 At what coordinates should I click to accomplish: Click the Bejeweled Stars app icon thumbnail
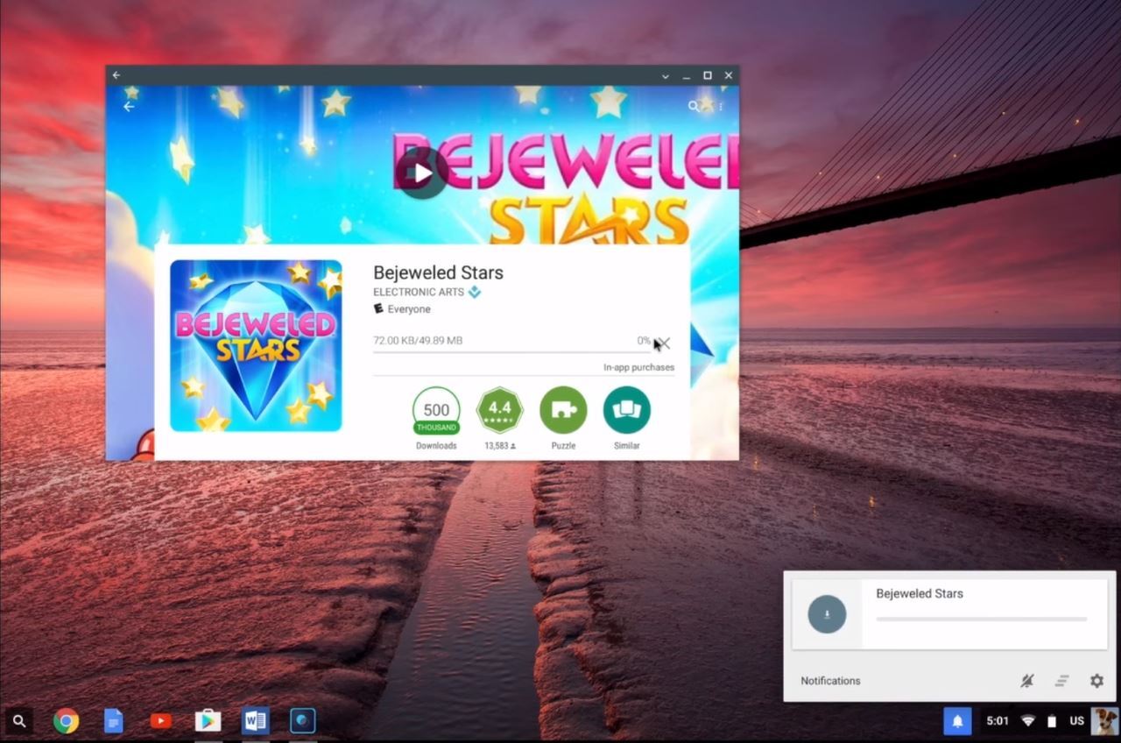coord(256,345)
